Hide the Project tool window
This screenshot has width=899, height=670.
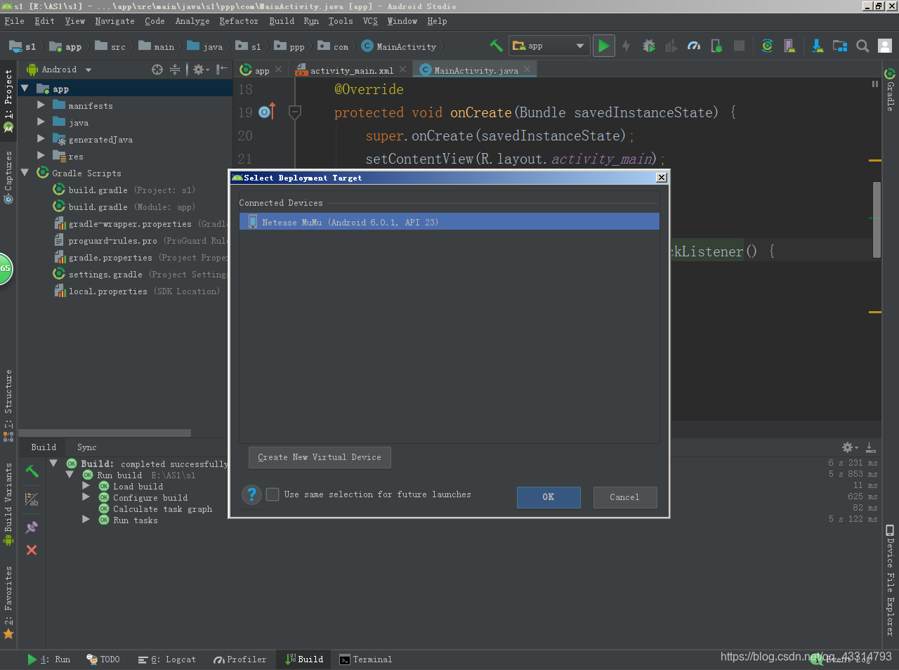(x=221, y=70)
